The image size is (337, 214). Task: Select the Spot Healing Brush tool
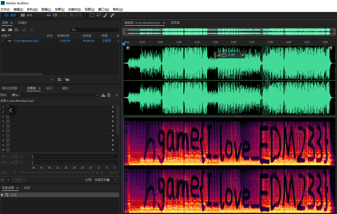(112, 15)
